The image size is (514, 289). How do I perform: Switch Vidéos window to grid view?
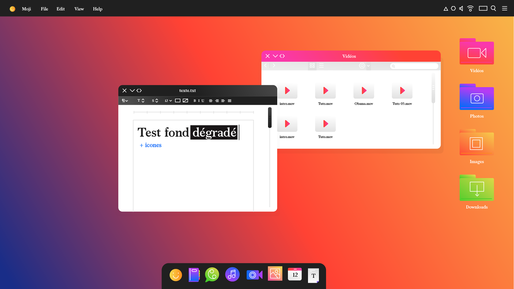pos(312,66)
